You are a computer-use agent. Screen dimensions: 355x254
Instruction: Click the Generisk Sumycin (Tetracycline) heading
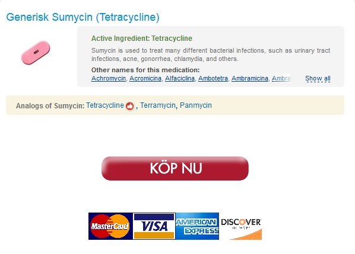pos(83,17)
